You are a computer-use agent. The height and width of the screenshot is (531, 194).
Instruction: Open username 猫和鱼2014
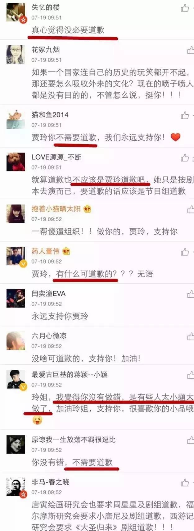(x=50, y=115)
